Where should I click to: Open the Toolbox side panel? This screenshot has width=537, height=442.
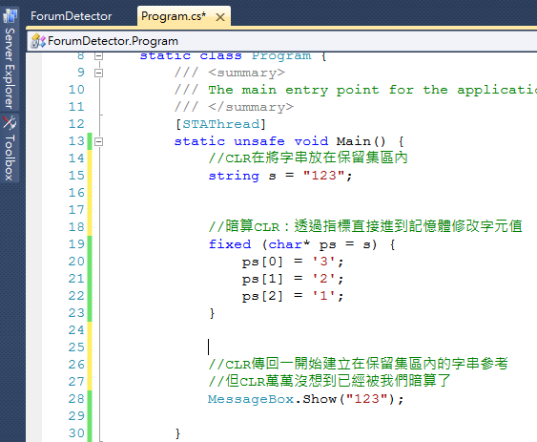[10, 148]
